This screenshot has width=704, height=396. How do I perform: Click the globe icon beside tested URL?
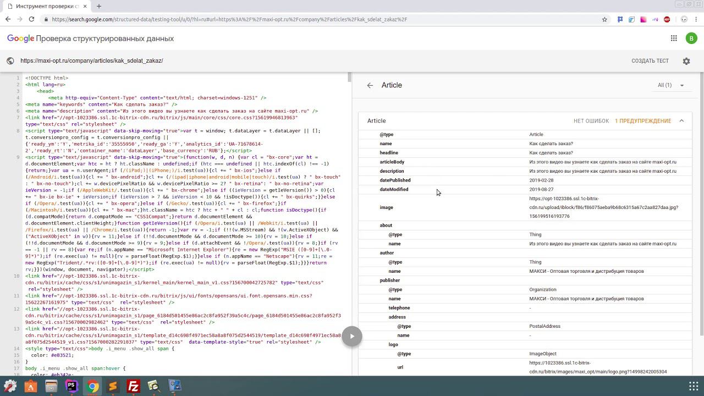[x=10, y=61]
